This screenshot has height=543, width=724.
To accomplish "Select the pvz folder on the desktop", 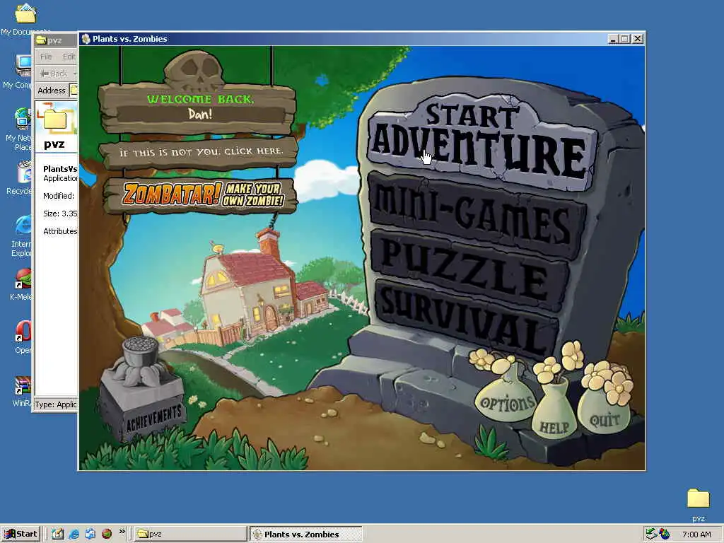I will (x=698, y=505).
